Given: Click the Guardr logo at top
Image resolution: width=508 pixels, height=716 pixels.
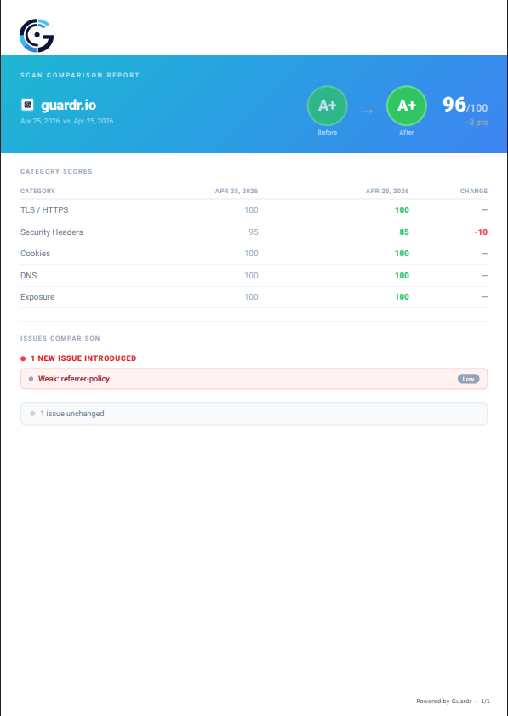Looking at the screenshot, I should point(37,36).
